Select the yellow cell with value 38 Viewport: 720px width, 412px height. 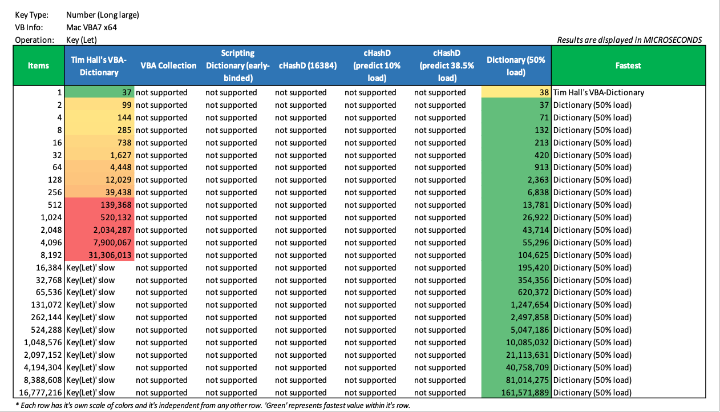(516, 92)
